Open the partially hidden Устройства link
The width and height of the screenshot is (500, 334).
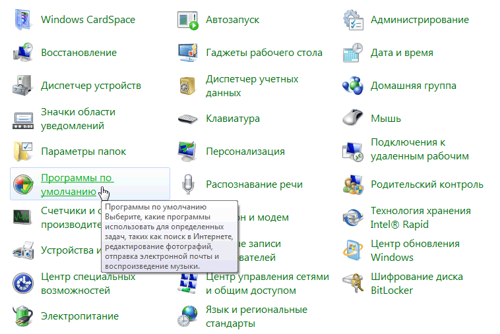[71, 250]
